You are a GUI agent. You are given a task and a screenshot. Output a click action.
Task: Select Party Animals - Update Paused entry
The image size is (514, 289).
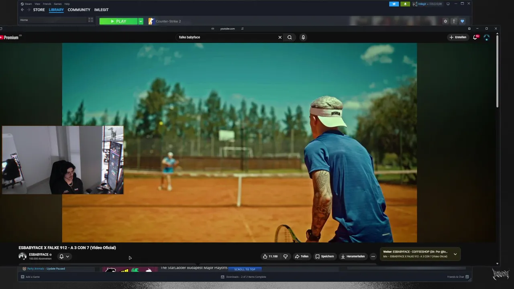43,269
